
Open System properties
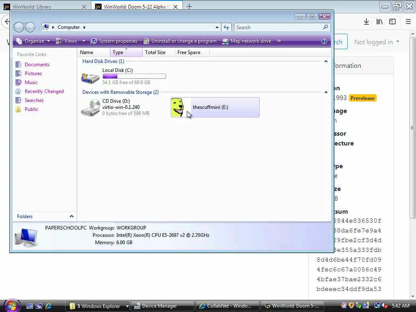[x=114, y=41]
